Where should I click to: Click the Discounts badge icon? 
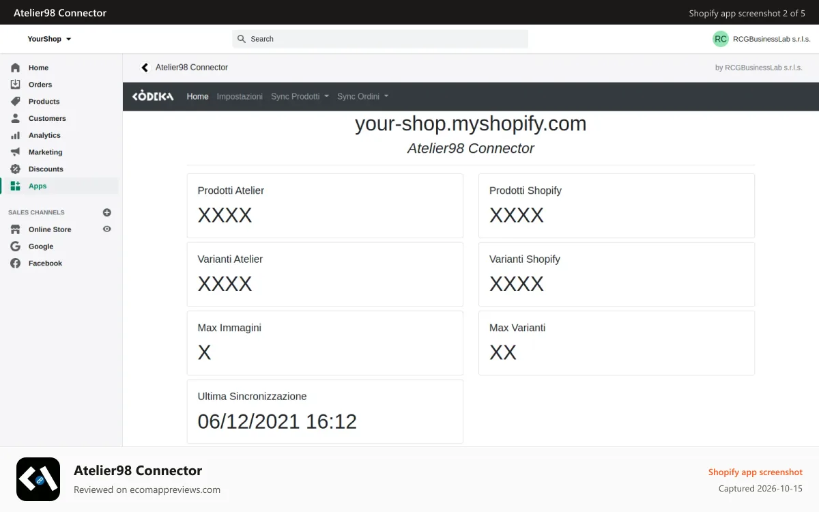click(x=15, y=169)
